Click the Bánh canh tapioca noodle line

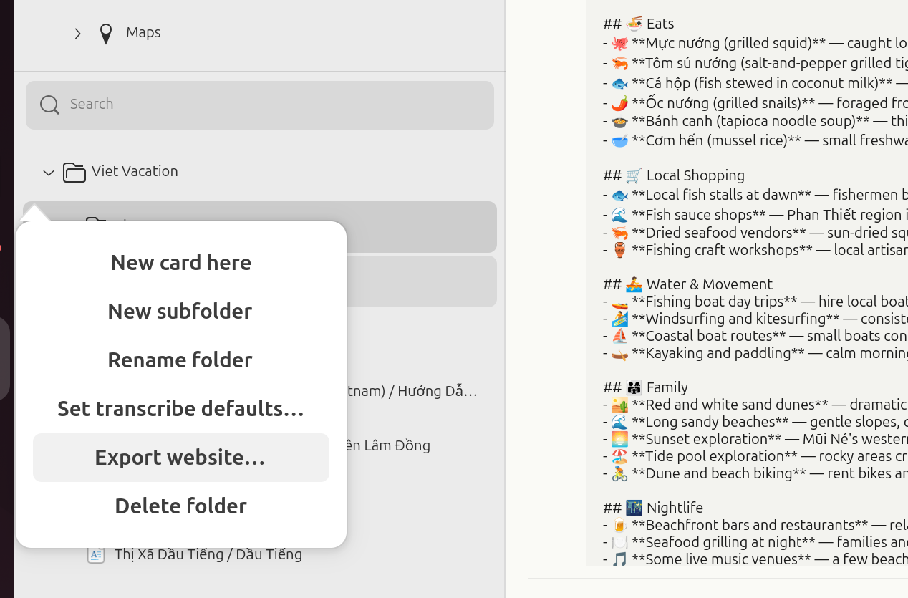click(755, 121)
